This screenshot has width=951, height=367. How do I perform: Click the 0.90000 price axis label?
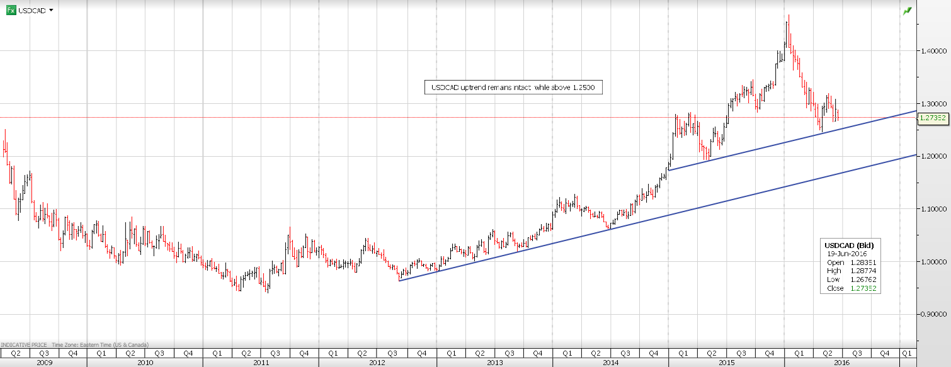(934, 314)
